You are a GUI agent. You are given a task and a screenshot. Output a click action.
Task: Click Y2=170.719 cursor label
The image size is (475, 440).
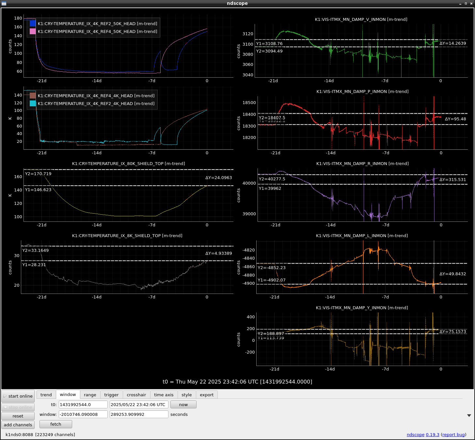pos(38,174)
